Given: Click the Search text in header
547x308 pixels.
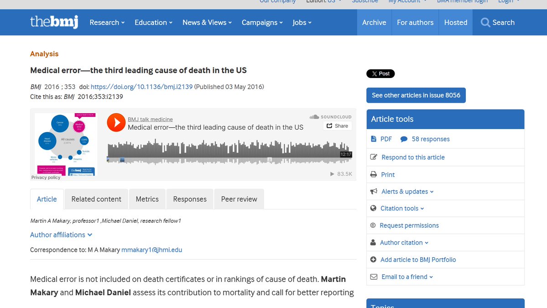Looking at the screenshot, I should (503, 22).
